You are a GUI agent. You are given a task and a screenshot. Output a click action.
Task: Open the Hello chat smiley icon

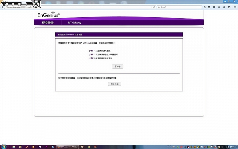[229, 7]
